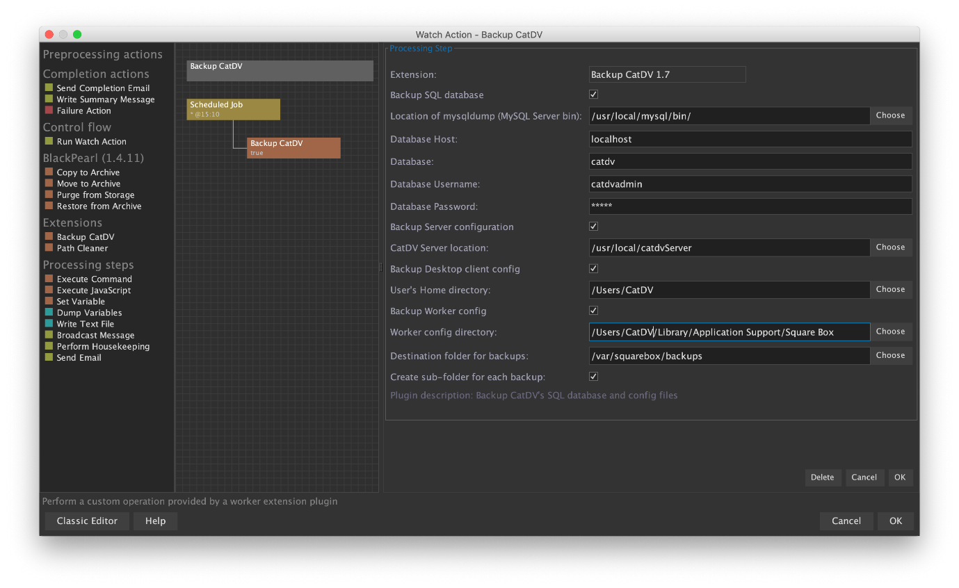Screen dimensions: 959x588
Task: Toggle Backup Server configuration checkbox
Action: (593, 227)
